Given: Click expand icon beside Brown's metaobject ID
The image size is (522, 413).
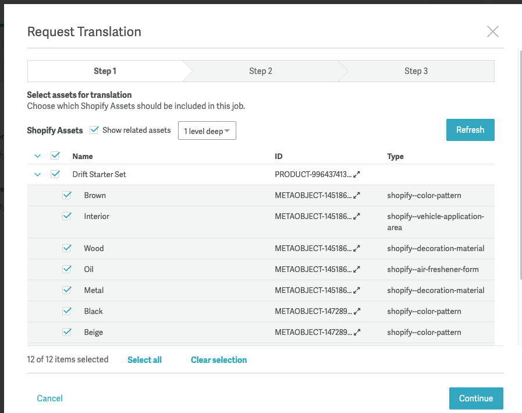Looking at the screenshot, I should tap(357, 196).
